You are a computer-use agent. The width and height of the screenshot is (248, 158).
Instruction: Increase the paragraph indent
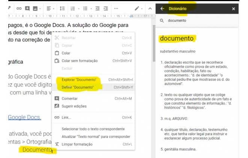click(x=106, y=8)
